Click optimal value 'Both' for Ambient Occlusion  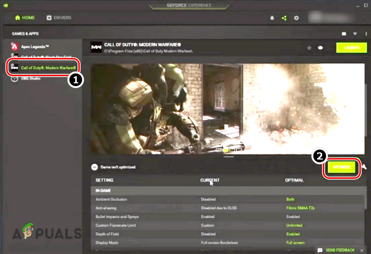(290, 199)
